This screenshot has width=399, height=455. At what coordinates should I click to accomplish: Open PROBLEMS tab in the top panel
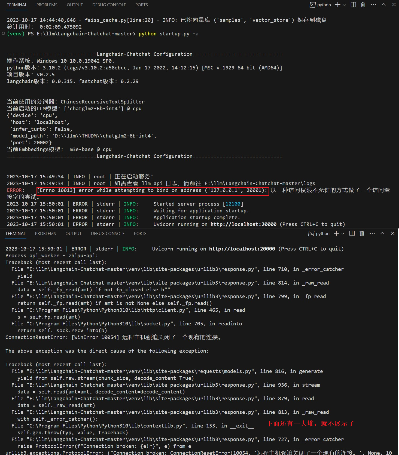pyautogui.click(x=47, y=5)
